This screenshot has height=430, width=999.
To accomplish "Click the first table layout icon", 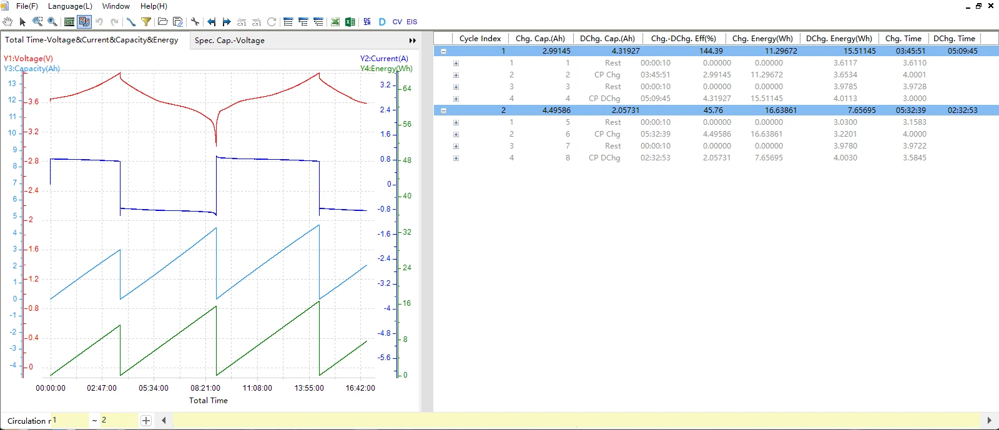I will (x=288, y=22).
